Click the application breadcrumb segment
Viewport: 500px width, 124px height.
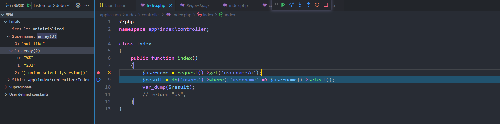[x=110, y=15]
